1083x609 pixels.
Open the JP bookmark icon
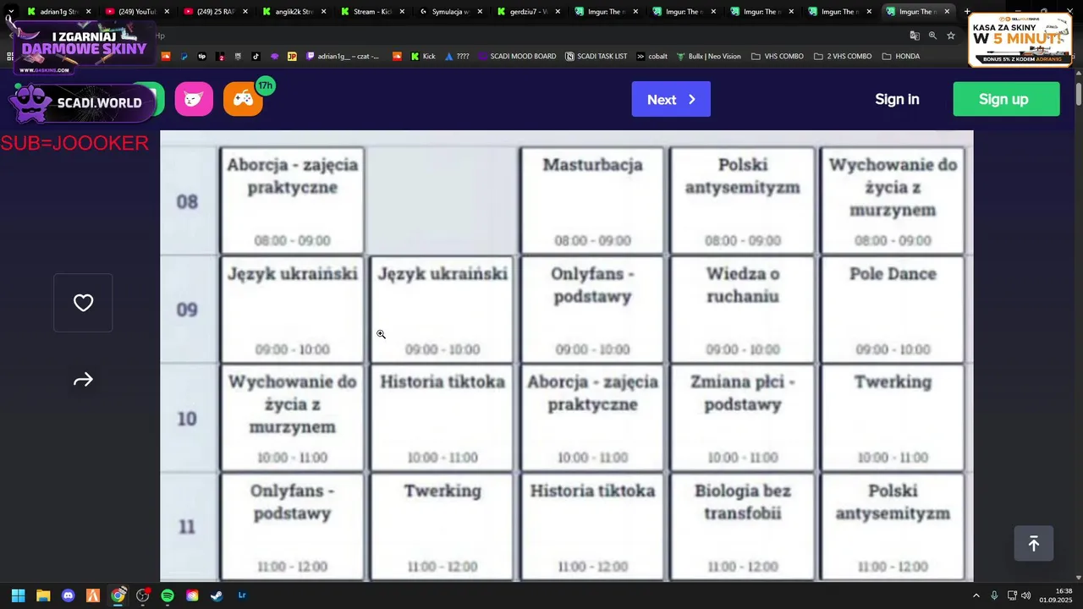coord(293,57)
